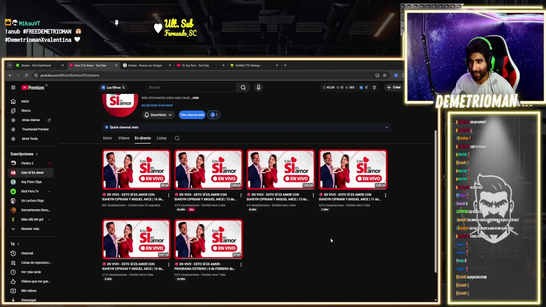Open Kick Peru Tv subscription channel

(30, 191)
